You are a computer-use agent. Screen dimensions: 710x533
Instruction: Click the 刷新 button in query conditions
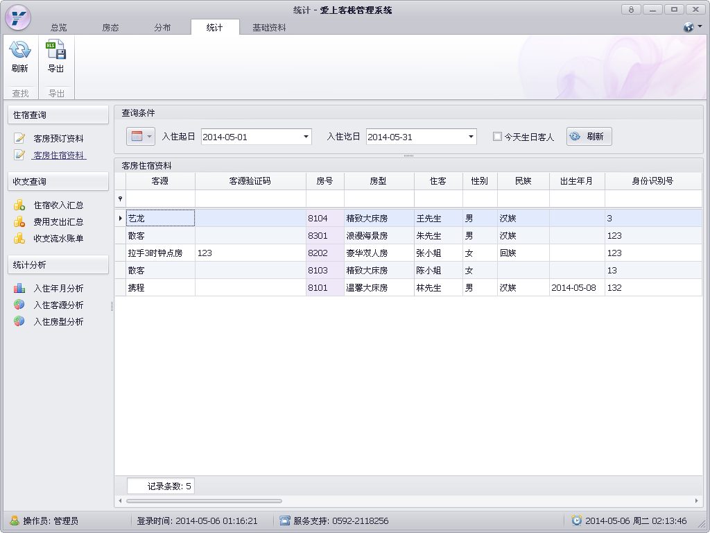coord(589,137)
